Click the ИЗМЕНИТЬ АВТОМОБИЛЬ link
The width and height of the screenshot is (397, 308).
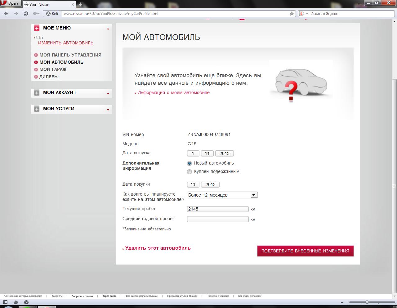click(x=66, y=43)
